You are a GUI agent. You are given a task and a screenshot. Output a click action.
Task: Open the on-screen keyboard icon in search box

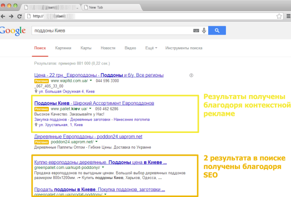click(196, 31)
